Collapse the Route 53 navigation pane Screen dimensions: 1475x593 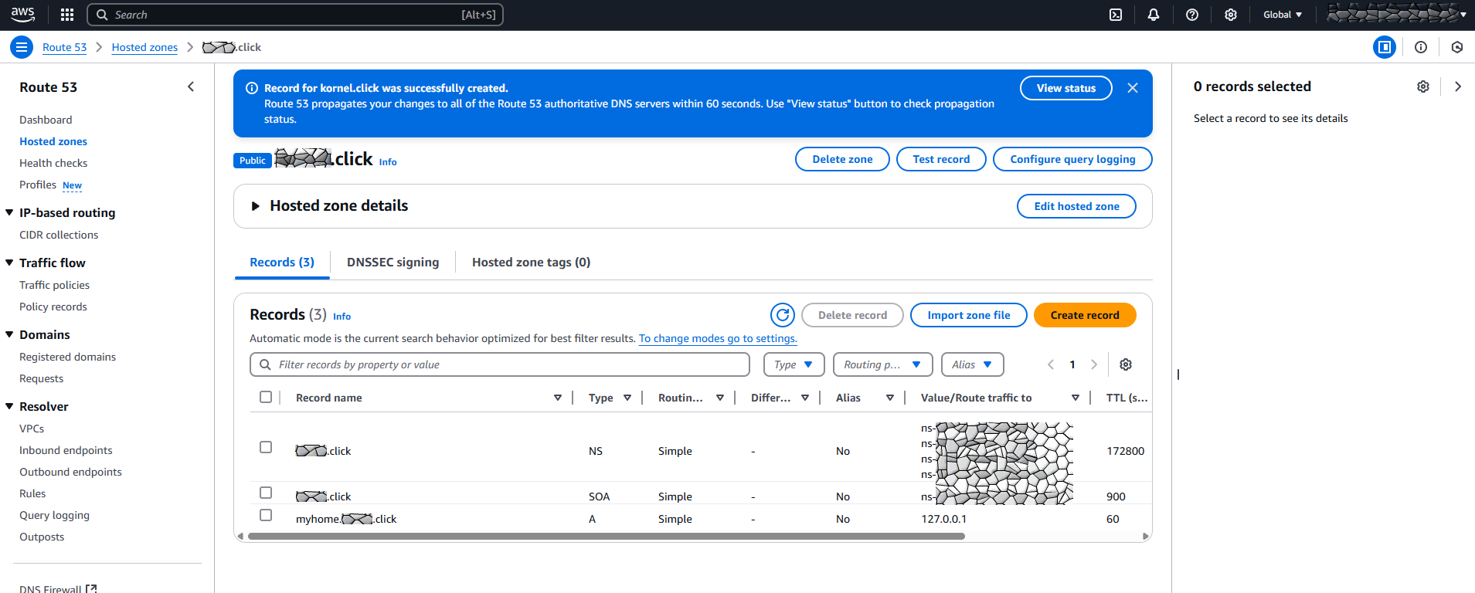point(191,86)
